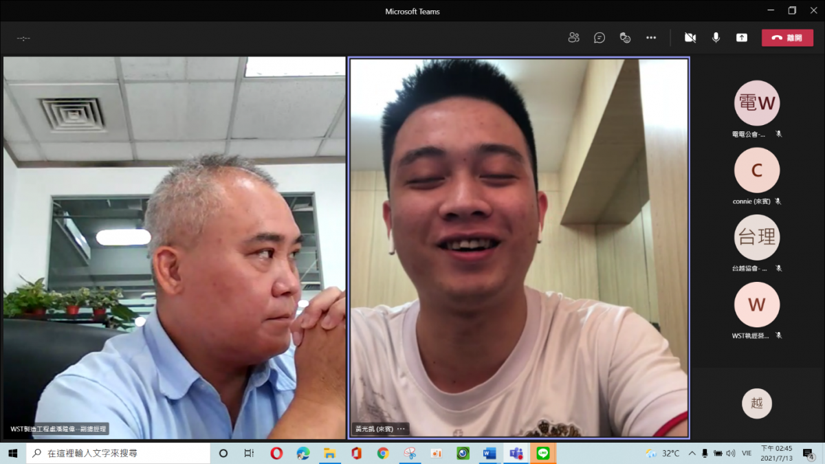825x464 pixels.
Task: Click the LINE app in the taskbar
Action: tap(543, 454)
